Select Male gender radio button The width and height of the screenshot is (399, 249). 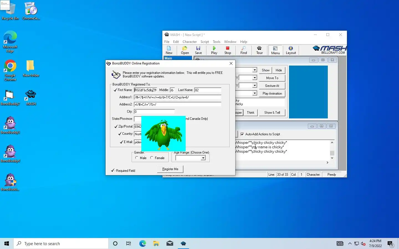coord(137,158)
